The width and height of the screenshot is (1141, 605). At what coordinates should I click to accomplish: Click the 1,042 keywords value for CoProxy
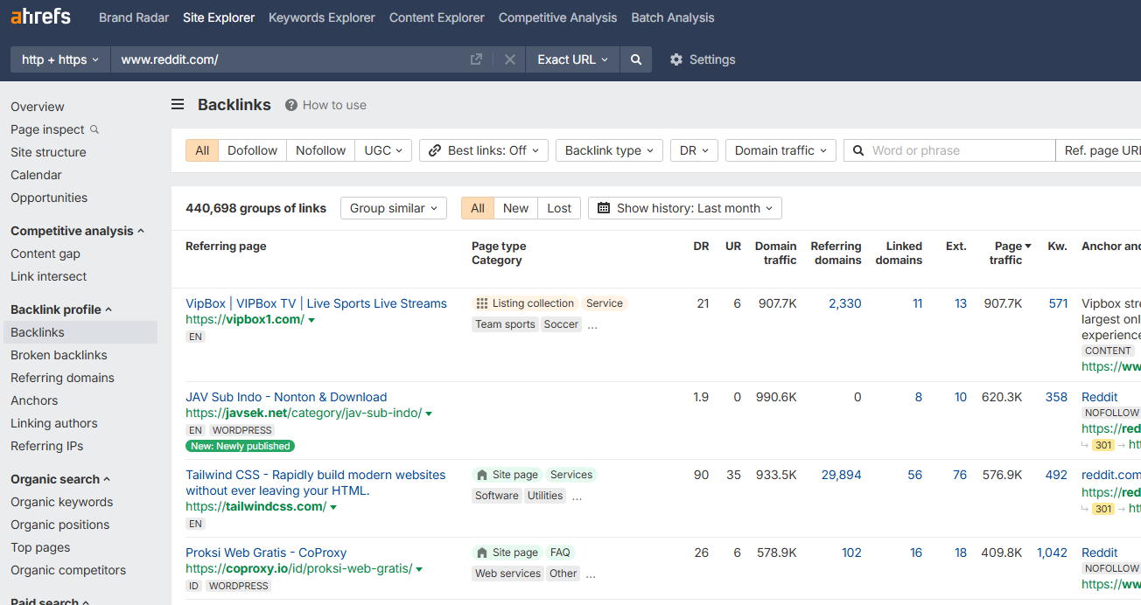(1053, 553)
